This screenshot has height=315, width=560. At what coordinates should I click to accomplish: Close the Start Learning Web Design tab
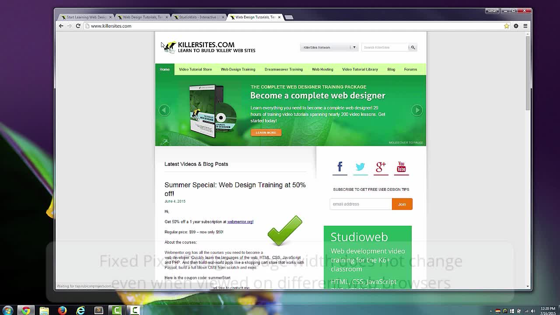tap(110, 17)
